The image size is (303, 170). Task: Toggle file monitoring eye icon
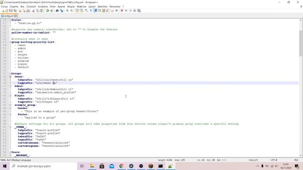[x=116, y=10]
